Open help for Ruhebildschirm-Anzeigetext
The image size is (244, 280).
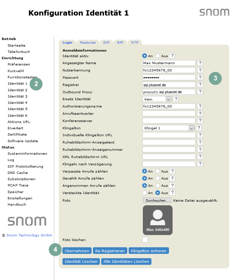tap(200, 142)
